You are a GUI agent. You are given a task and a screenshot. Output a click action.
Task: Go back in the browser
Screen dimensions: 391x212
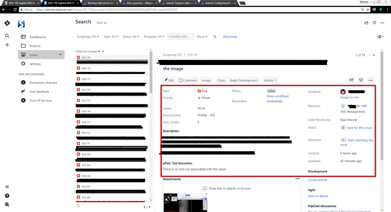click(x=4, y=9)
